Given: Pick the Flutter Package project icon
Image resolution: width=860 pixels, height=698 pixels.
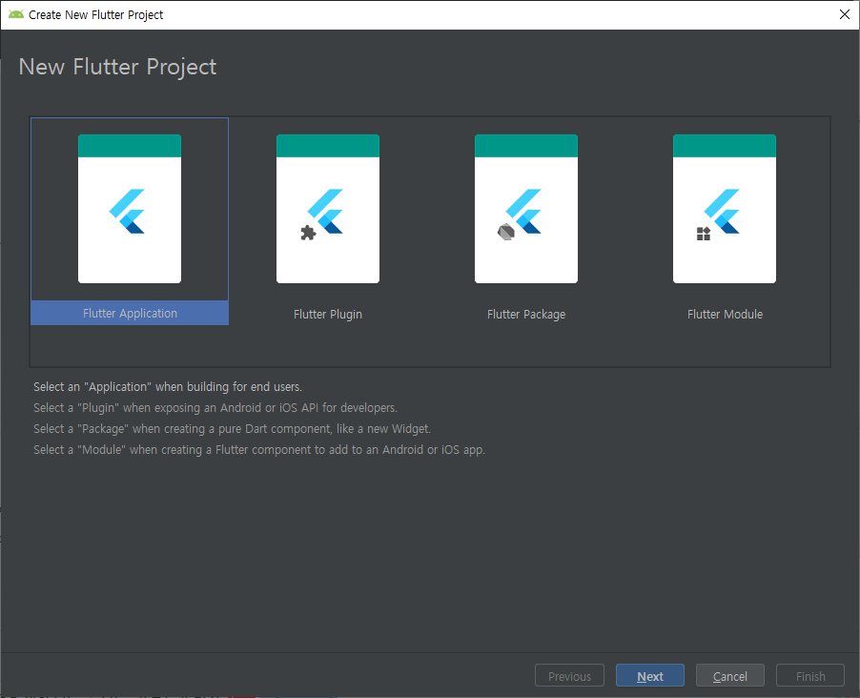Looking at the screenshot, I should tap(526, 209).
